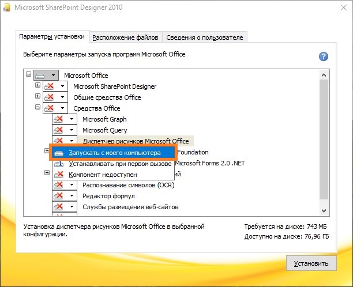Click Выберите параметры запуска программ heading
The width and height of the screenshot is (353, 287).
(x=104, y=54)
